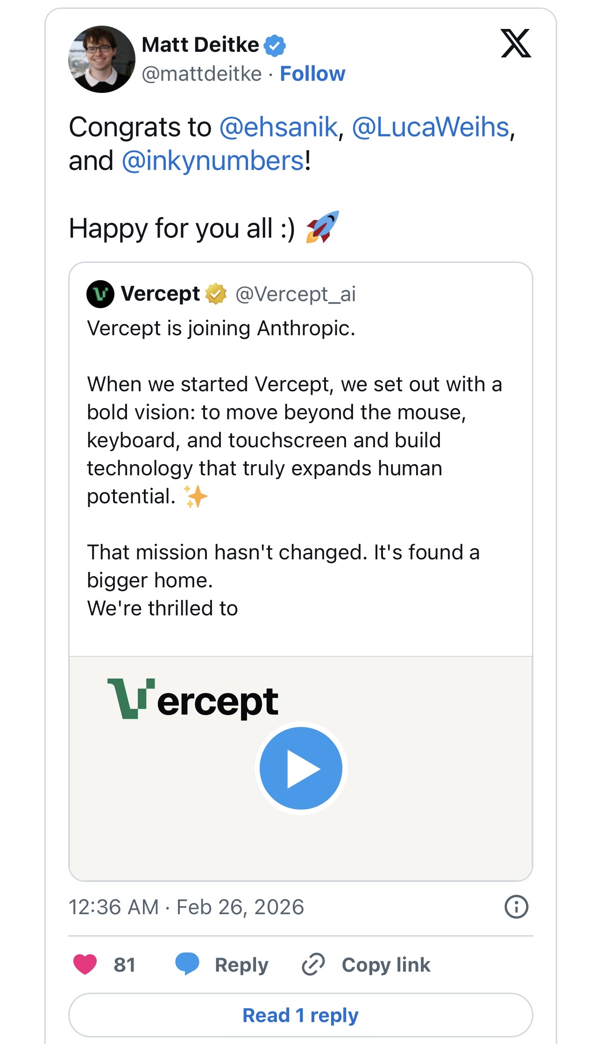The height and width of the screenshot is (1044, 602).
Task: Open Matt Deitke's profile picture
Action: tap(102, 59)
